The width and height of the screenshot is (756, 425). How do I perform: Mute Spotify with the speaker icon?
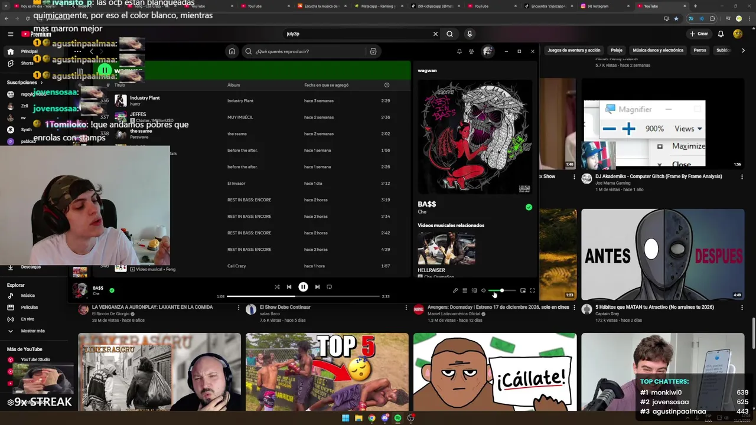tap(484, 290)
